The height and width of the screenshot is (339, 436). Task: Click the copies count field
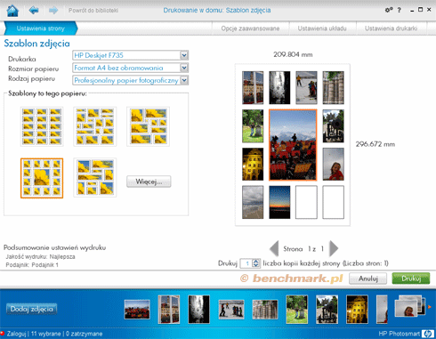tap(246, 263)
